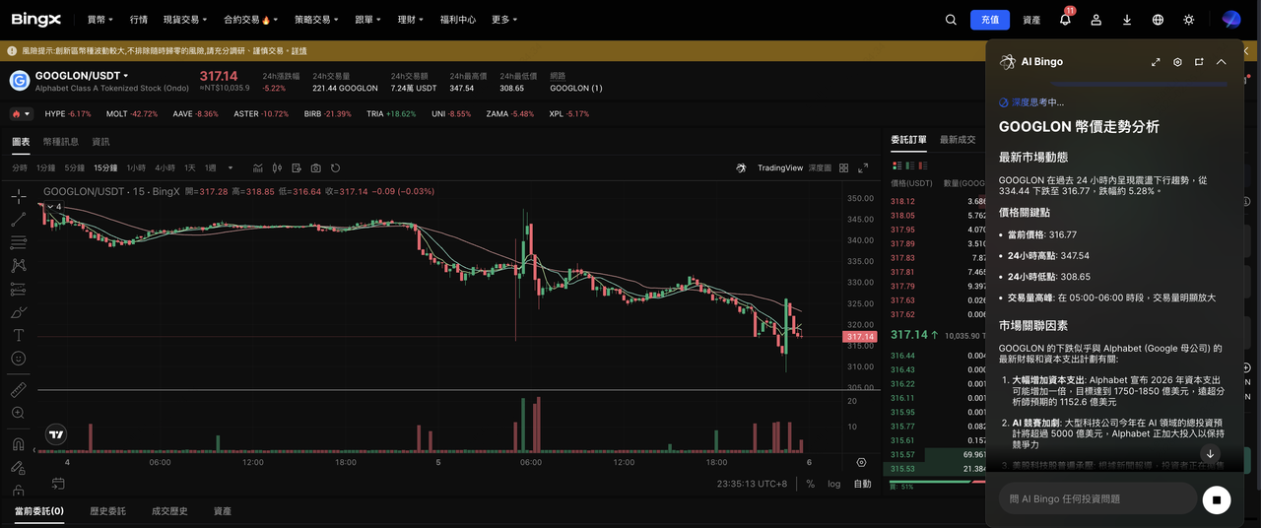The image size is (1261, 528).
Task: Open the chart indicators button
Action: click(258, 168)
